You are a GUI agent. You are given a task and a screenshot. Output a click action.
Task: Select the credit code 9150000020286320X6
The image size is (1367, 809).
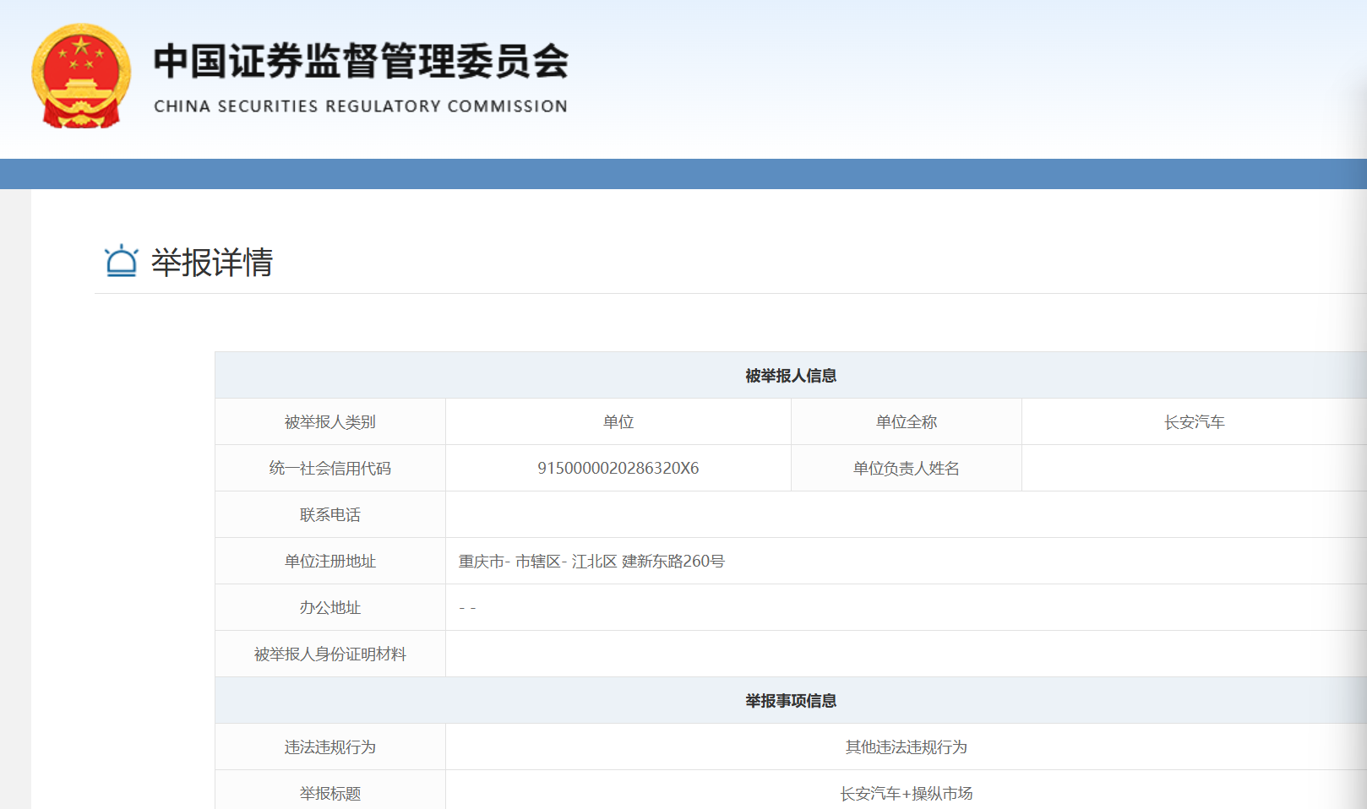(x=618, y=468)
